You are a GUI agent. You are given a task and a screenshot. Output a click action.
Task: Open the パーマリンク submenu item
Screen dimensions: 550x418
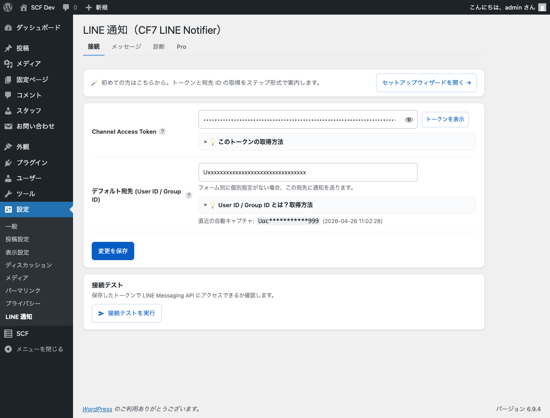pos(23,291)
